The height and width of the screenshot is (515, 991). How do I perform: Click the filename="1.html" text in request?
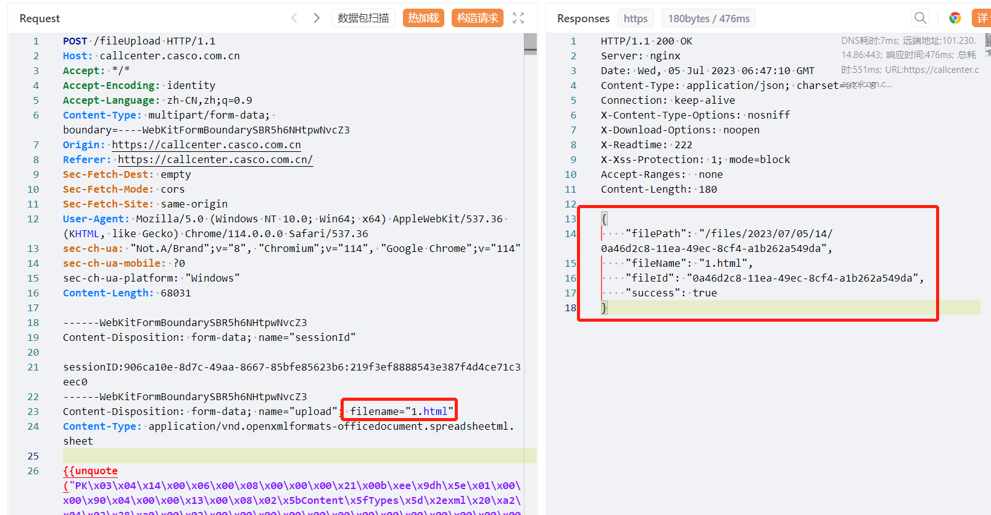tap(402, 411)
